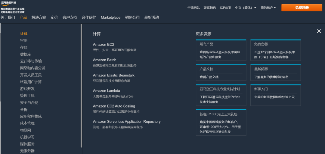The height and width of the screenshot is (154, 325).
Task: Open the 中文（简体）language dropdown
Action: pyautogui.click(x=246, y=7)
